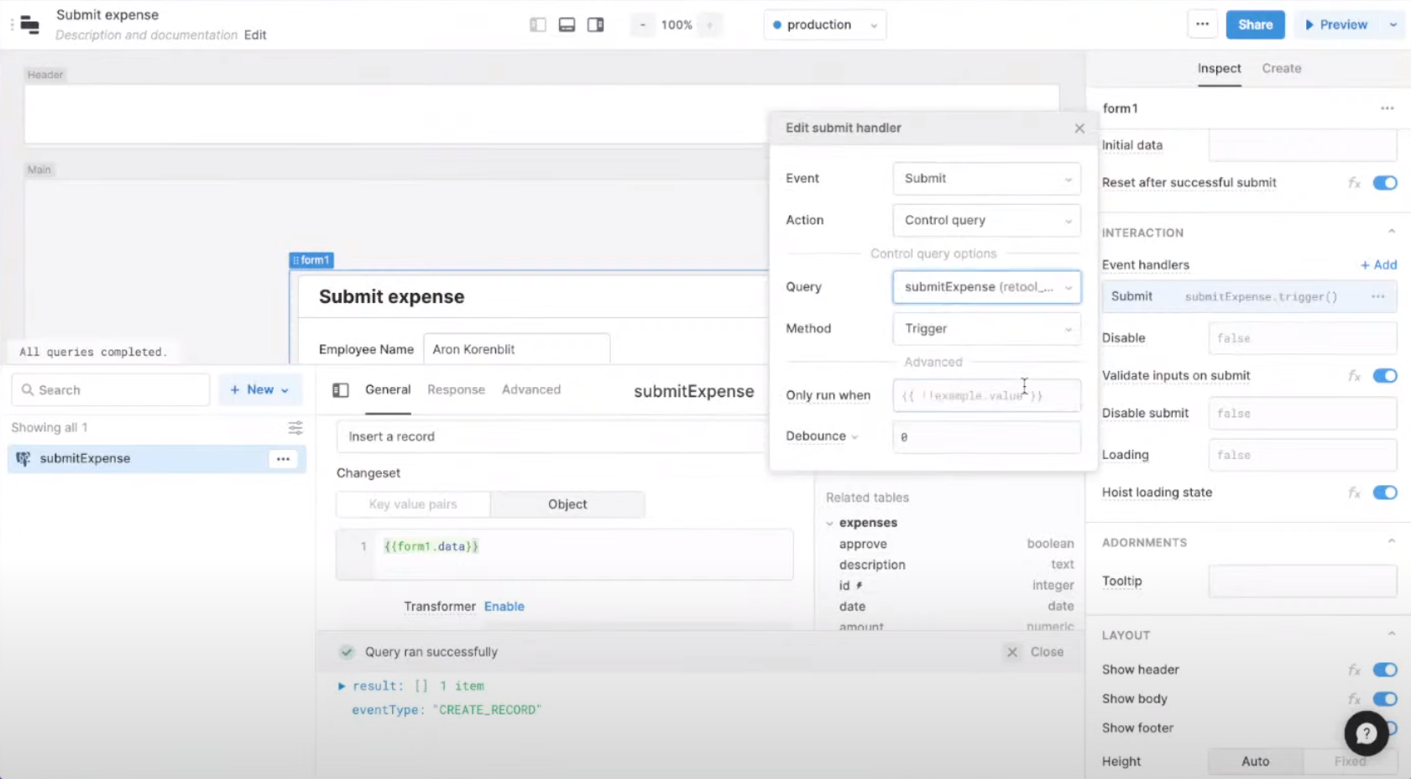Open the production environment dropdown
This screenshot has height=779, width=1411.
coord(824,24)
